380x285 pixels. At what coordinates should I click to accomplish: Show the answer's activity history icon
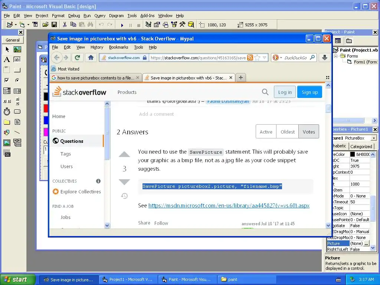pyautogui.click(x=124, y=196)
